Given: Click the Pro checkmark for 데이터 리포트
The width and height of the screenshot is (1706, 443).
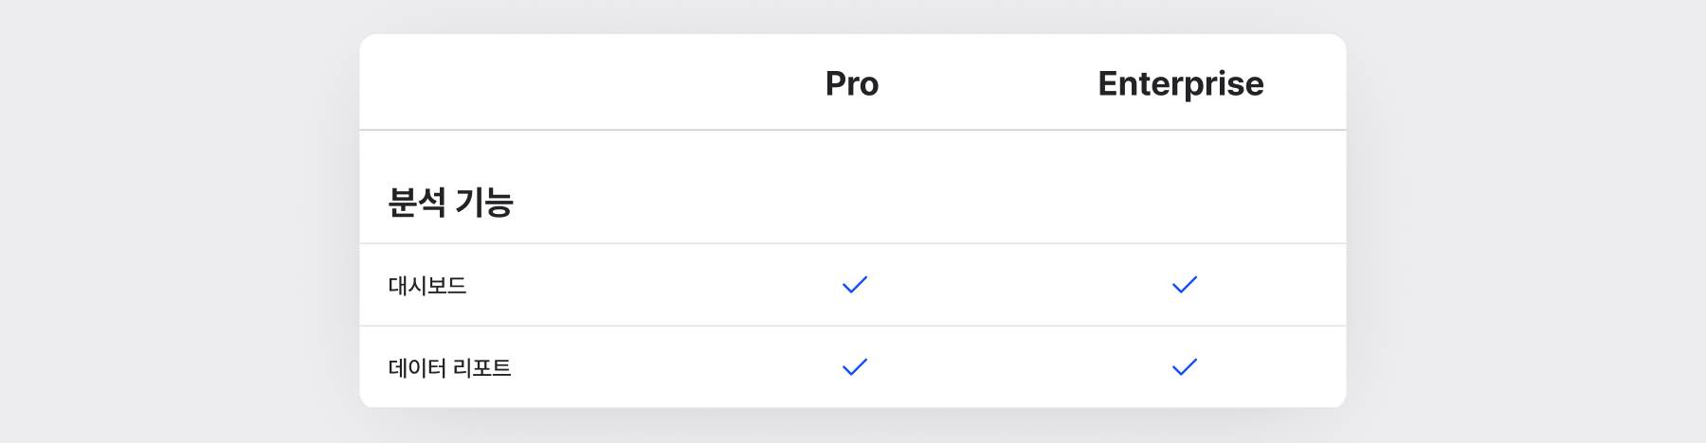Looking at the screenshot, I should point(855,367).
